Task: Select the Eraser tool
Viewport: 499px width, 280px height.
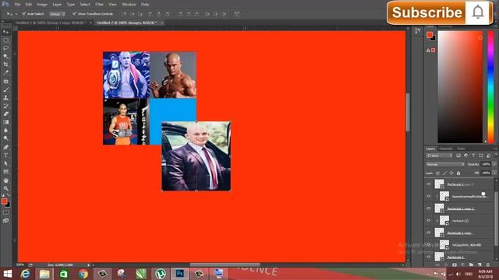Action: [x=5, y=114]
